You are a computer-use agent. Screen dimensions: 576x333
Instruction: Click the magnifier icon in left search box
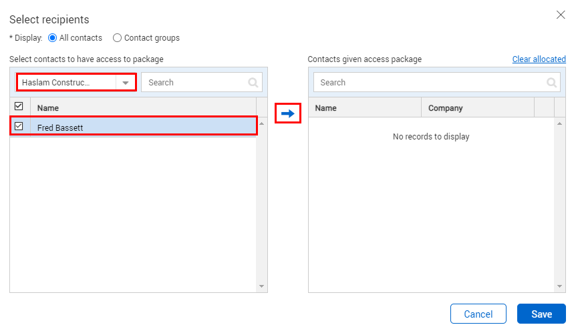(253, 83)
